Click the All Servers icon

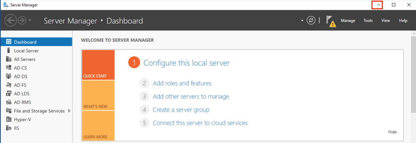(9, 59)
